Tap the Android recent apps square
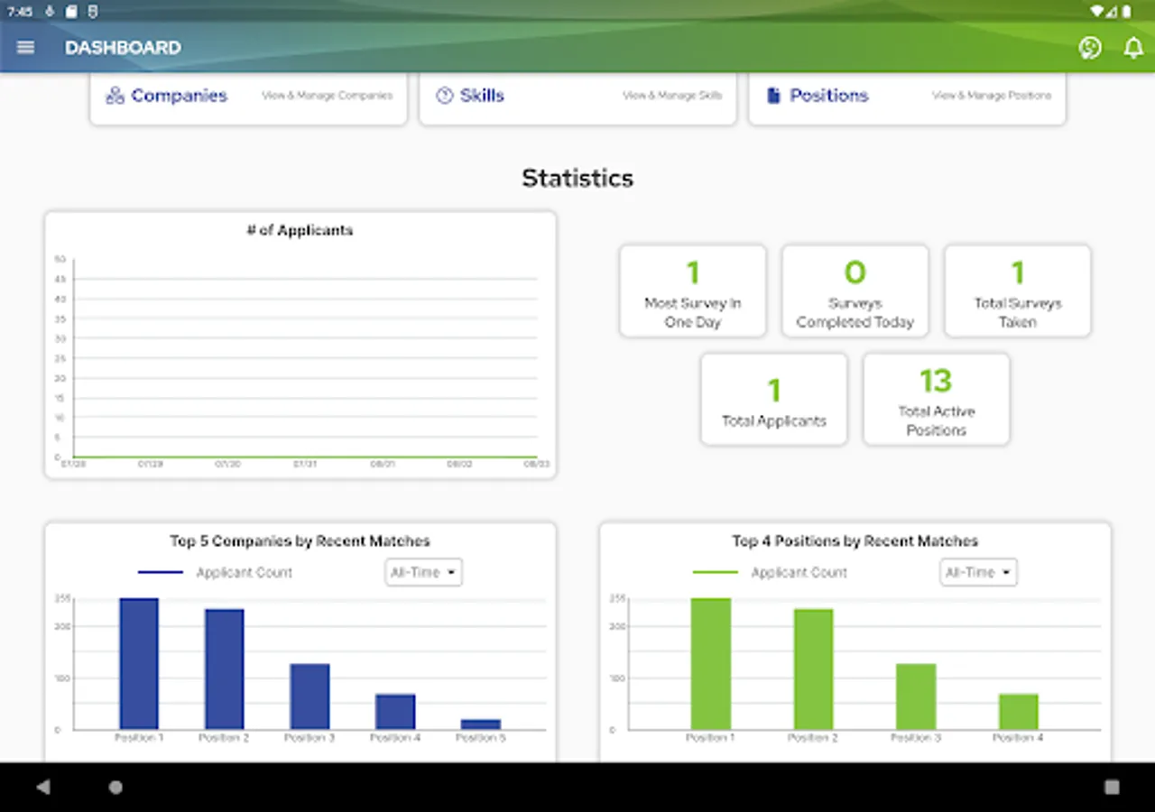The image size is (1155, 812). [x=1112, y=787]
